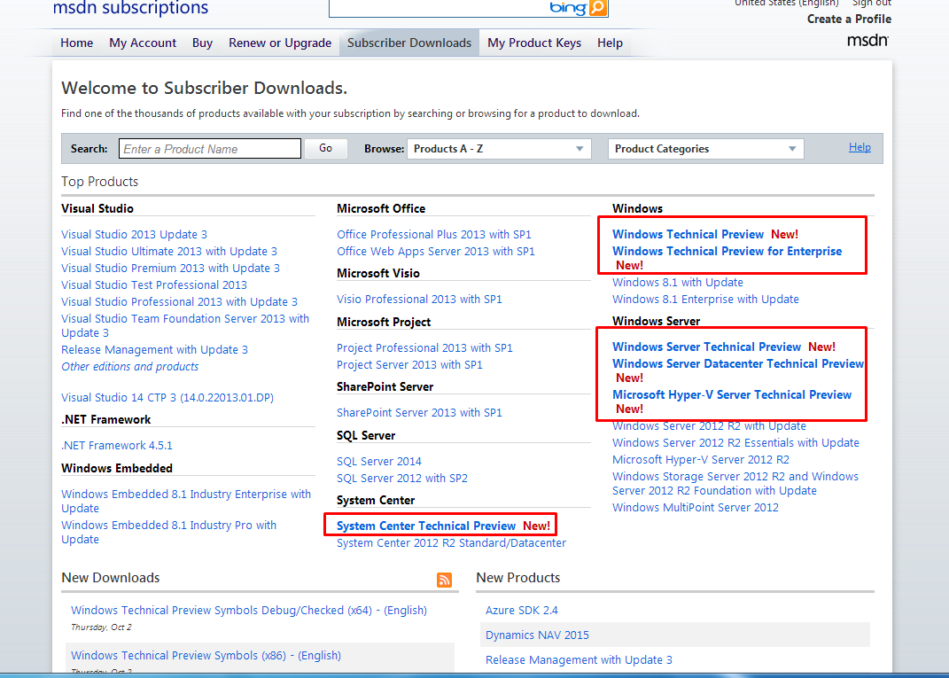The height and width of the screenshot is (678, 949).
Task: Click the Bing search magnifier icon
Action: tap(597, 8)
